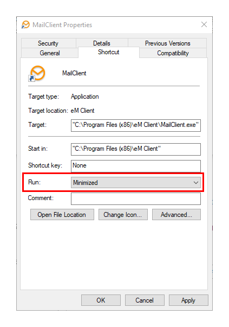Viewport: 229px width, 327px height.
Task: Open the Advanced shortcut options
Action: point(176,215)
